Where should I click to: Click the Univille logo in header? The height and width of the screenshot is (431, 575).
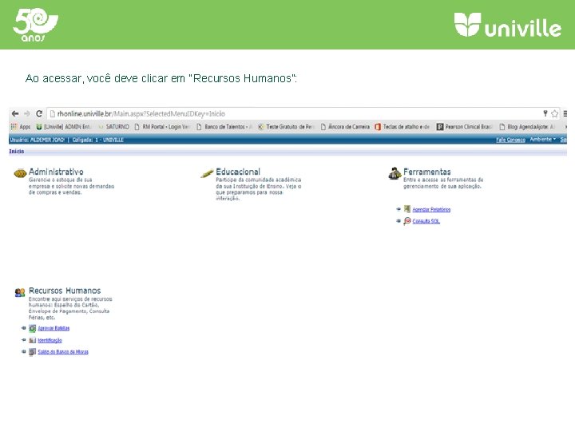pos(508,25)
